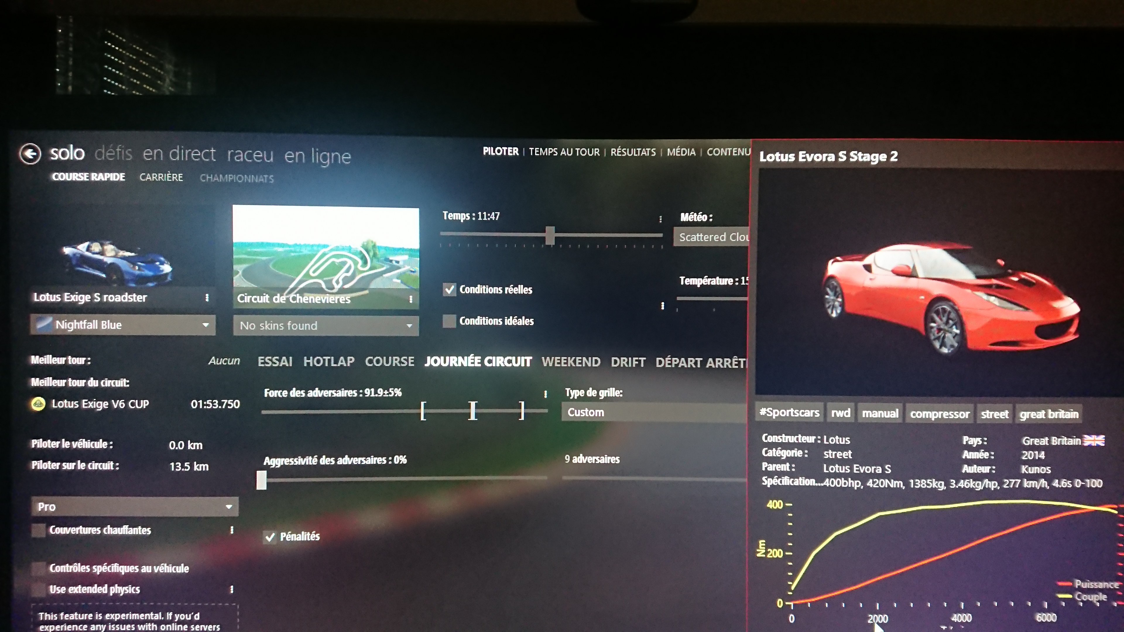Click dots icon near Température slider
The height and width of the screenshot is (632, 1124).
[662, 306]
